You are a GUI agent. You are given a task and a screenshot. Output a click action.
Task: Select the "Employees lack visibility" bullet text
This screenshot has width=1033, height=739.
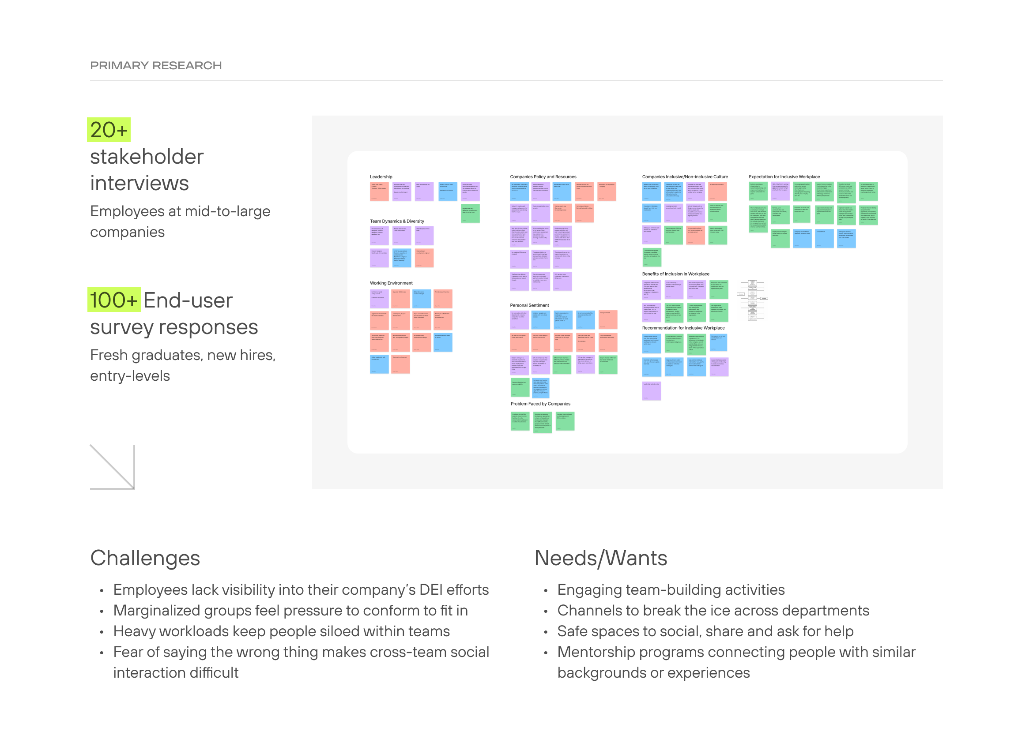(x=301, y=590)
